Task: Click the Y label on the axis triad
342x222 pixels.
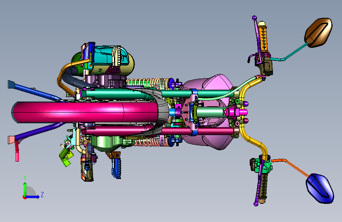Action: tap(25, 177)
